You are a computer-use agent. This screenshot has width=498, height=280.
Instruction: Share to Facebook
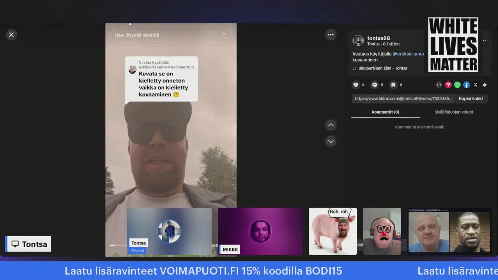point(466,85)
